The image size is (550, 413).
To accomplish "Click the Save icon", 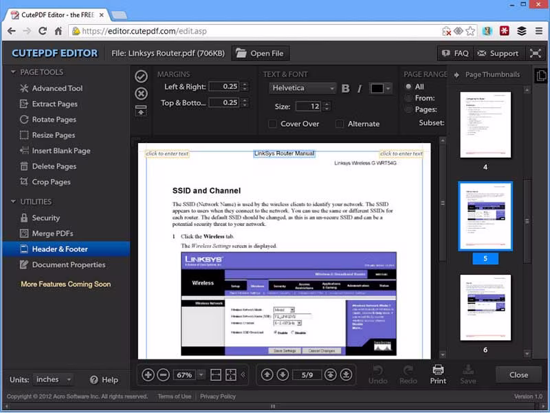I will pos(468,374).
